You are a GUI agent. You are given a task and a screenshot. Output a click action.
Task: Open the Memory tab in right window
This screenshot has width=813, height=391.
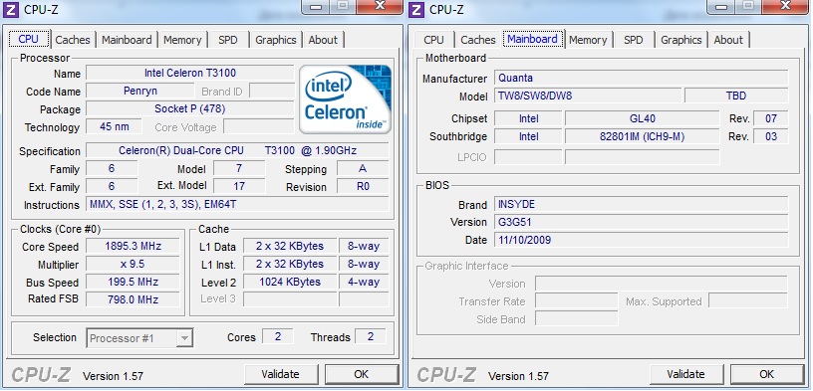click(588, 40)
